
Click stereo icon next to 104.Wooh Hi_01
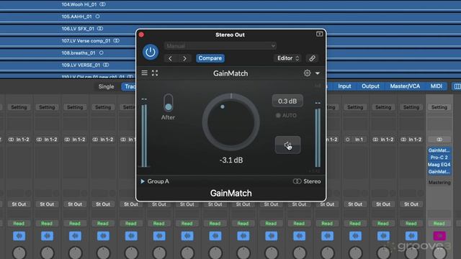(x=102, y=4)
